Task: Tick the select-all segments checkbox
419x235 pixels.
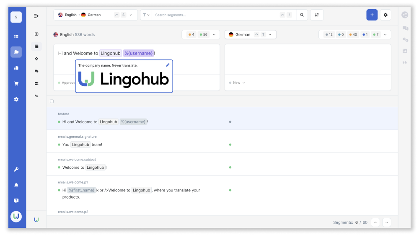Action: pyautogui.click(x=52, y=101)
